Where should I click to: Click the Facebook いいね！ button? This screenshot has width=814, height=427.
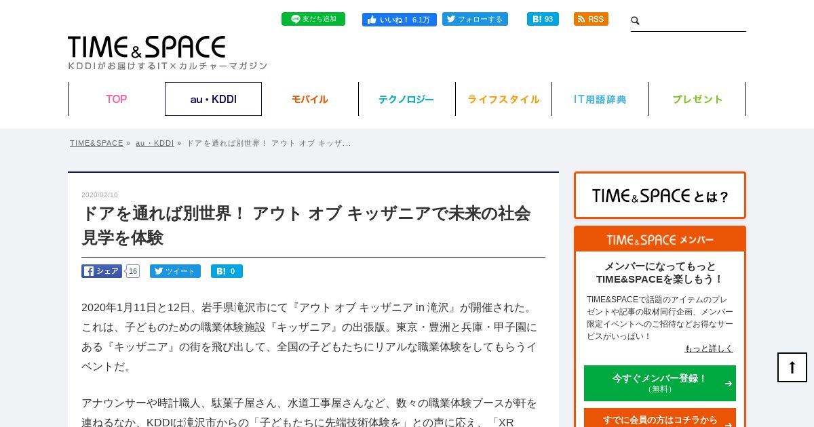(399, 20)
